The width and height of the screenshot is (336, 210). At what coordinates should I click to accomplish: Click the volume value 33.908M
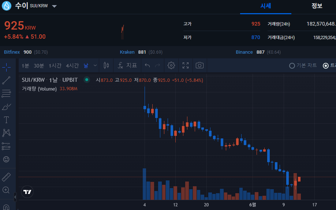pyautogui.click(x=68, y=89)
